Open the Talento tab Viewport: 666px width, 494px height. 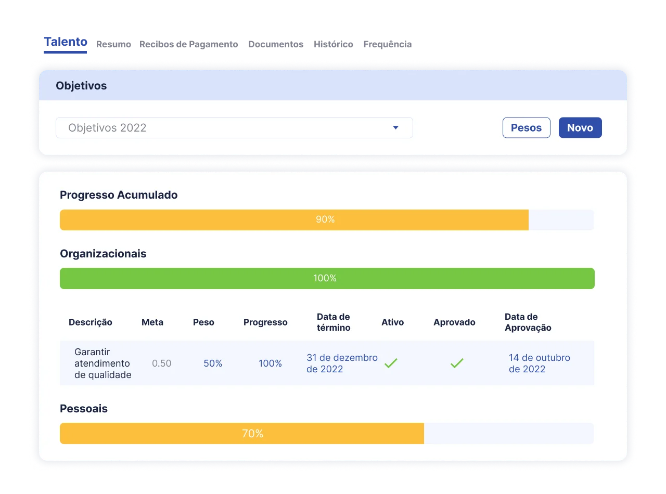(x=66, y=42)
